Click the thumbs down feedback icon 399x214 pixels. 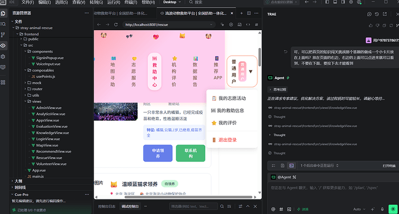[x=378, y=25]
